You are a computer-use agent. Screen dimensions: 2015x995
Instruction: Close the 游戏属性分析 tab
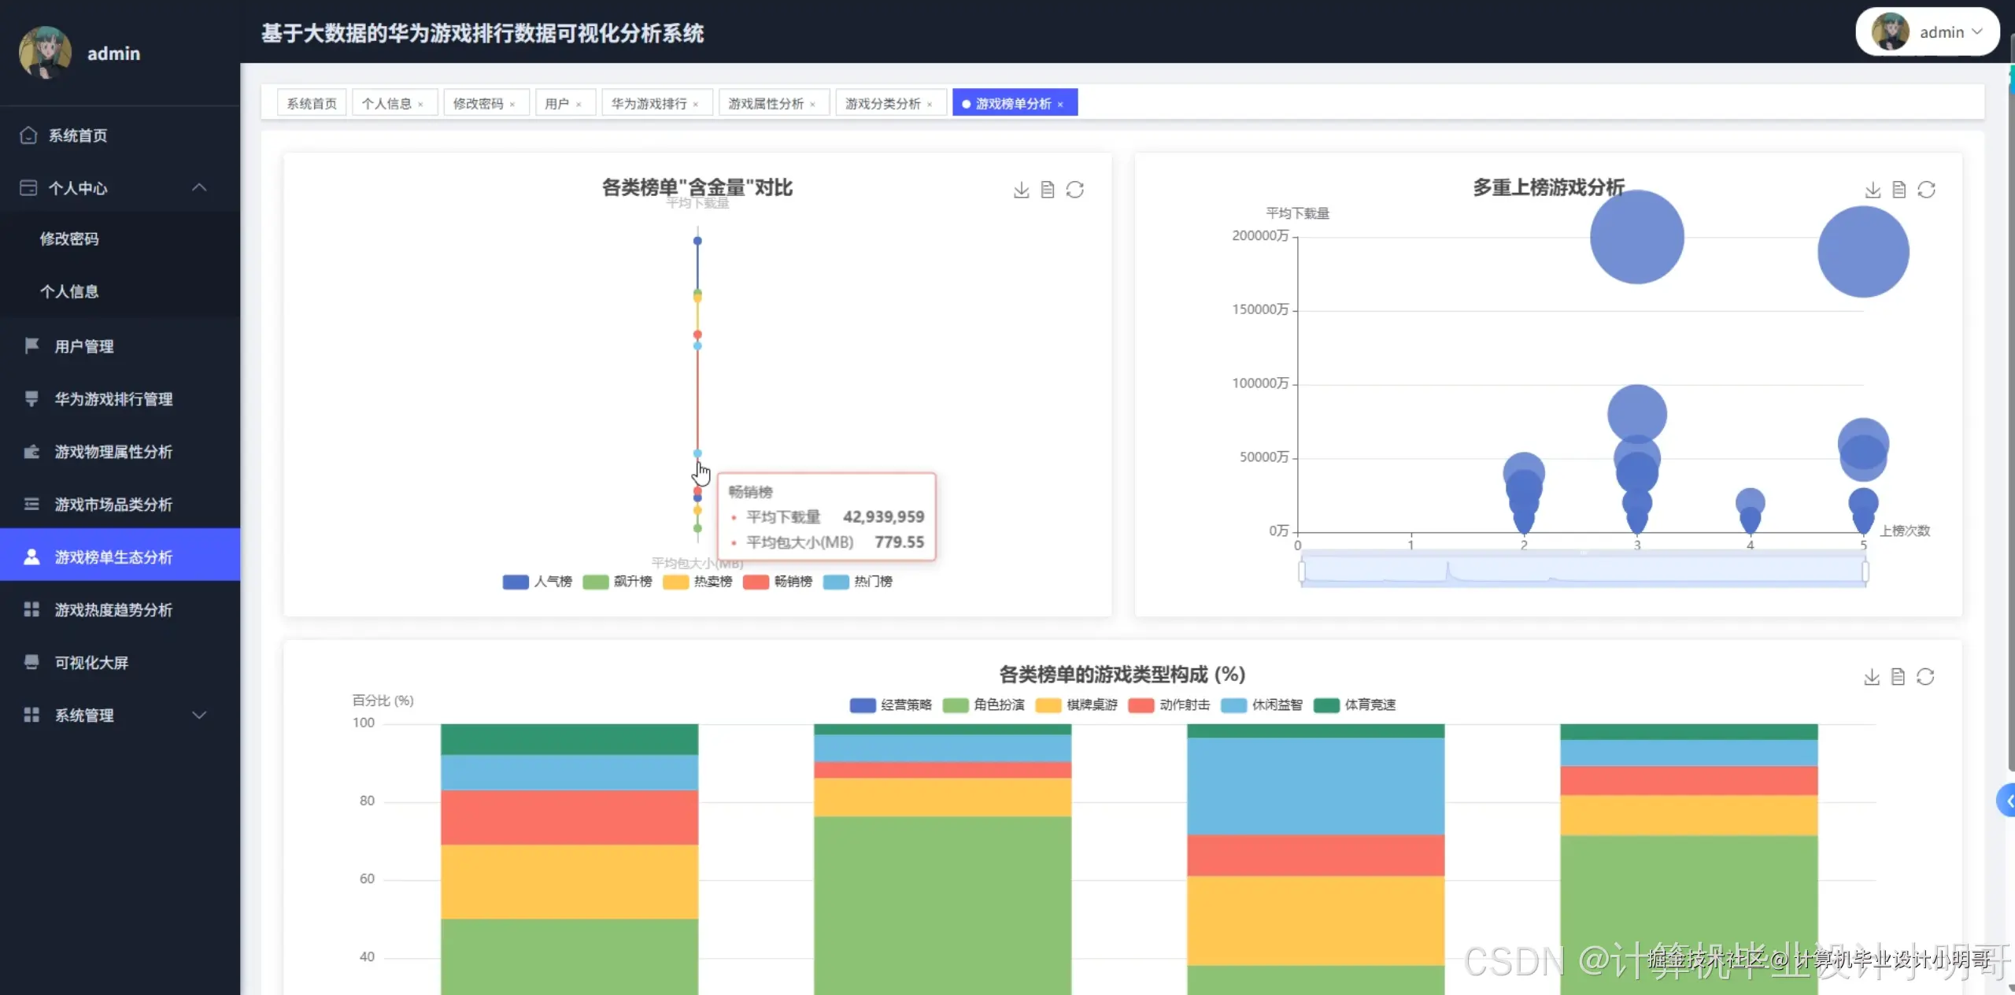pyautogui.click(x=813, y=104)
